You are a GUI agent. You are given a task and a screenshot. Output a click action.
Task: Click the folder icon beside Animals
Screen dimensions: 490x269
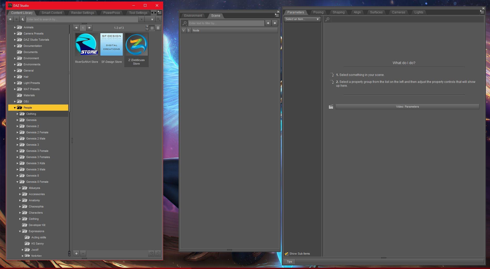20,27
